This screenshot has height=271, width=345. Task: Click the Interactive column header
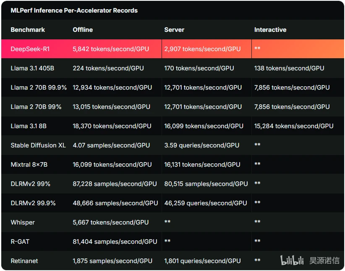click(270, 30)
